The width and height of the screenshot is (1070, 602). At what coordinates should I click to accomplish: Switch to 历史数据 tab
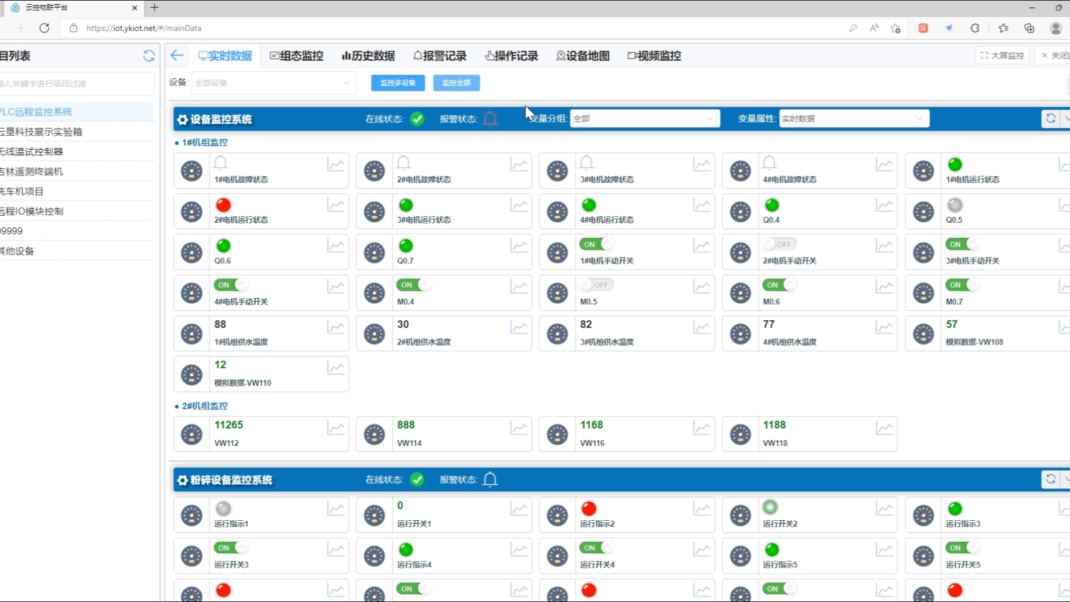point(368,56)
